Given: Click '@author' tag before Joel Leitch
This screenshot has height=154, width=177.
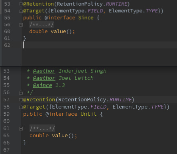Looking at the screenshot, I should (44, 78).
